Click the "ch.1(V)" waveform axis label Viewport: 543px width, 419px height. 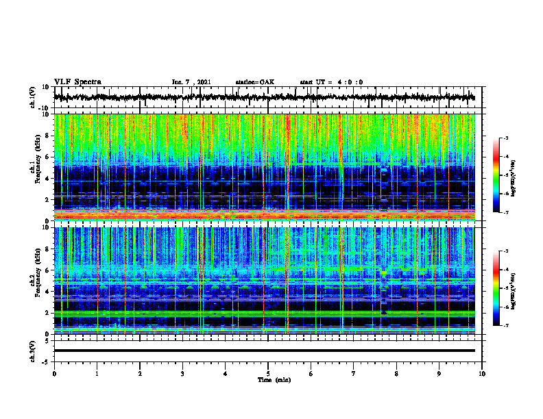pos(33,97)
